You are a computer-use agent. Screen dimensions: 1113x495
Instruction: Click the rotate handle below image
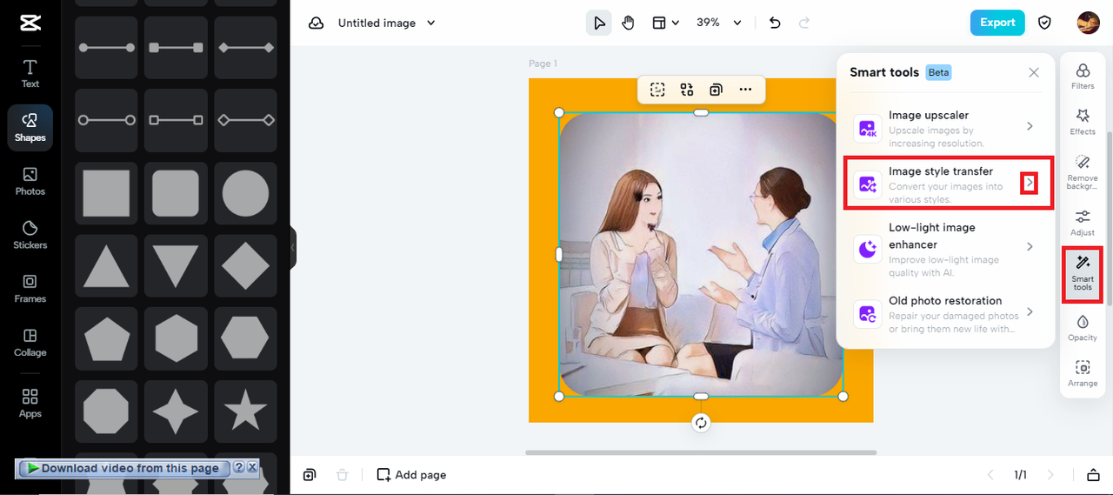coord(701,423)
